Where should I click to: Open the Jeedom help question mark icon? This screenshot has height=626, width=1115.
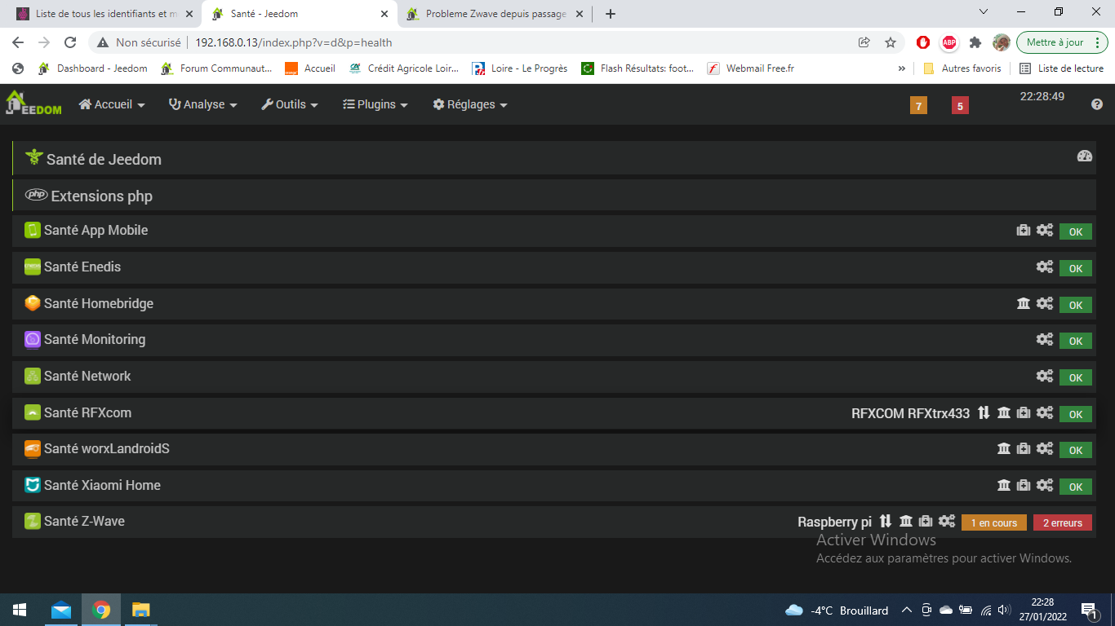point(1097,104)
